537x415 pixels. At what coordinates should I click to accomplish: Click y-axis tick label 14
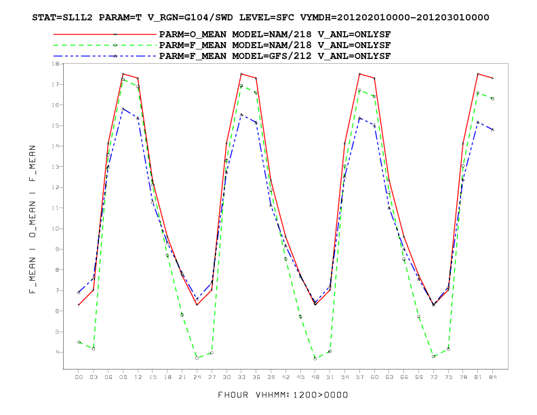[x=56, y=146]
